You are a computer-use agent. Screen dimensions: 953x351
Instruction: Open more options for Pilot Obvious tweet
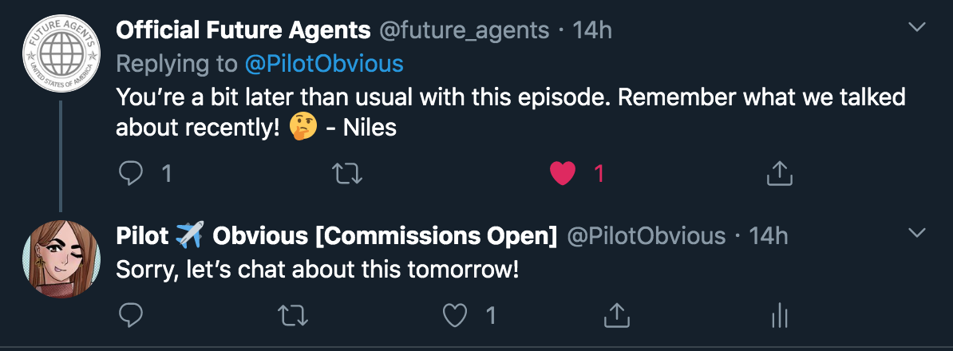pyautogui.click(x=918, y=234)
